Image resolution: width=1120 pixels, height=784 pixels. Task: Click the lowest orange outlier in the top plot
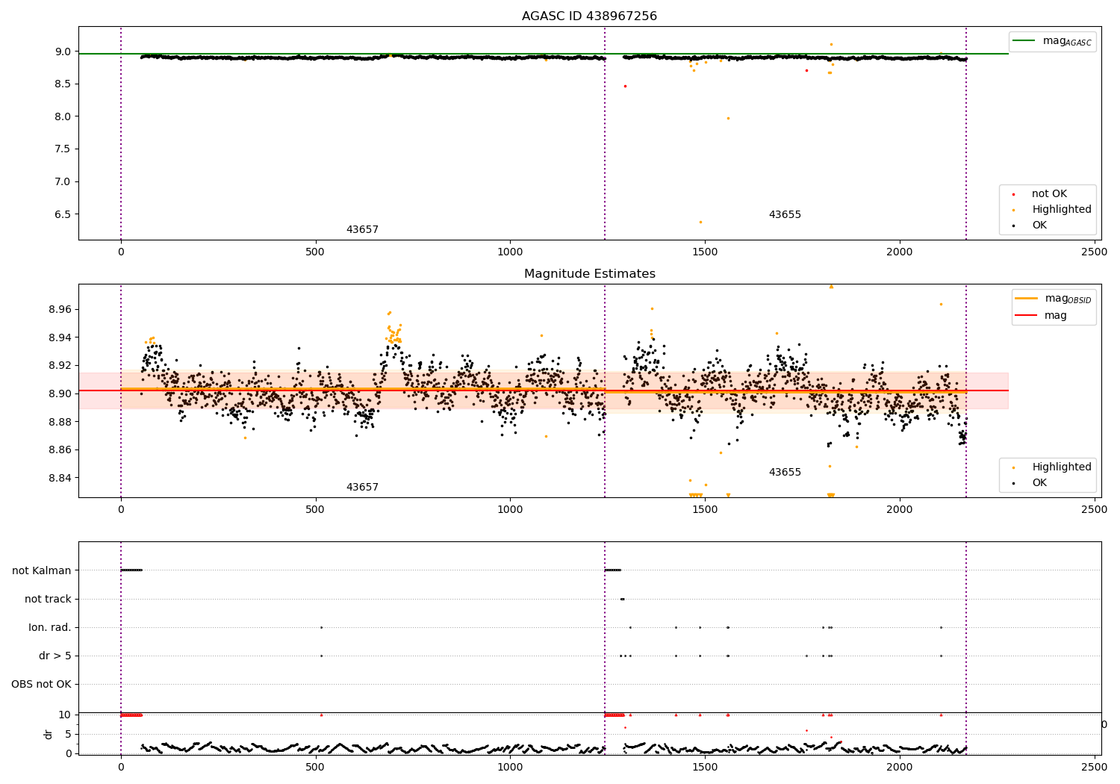700,222
